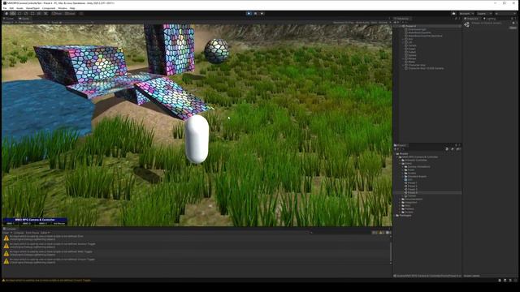Open the GameObject menu
Screen dimensions: 520x292
coord(32,8)
